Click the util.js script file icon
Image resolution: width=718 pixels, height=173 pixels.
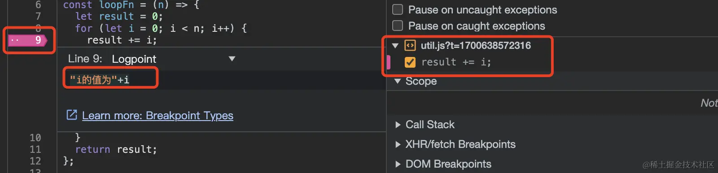click(410, 46)
